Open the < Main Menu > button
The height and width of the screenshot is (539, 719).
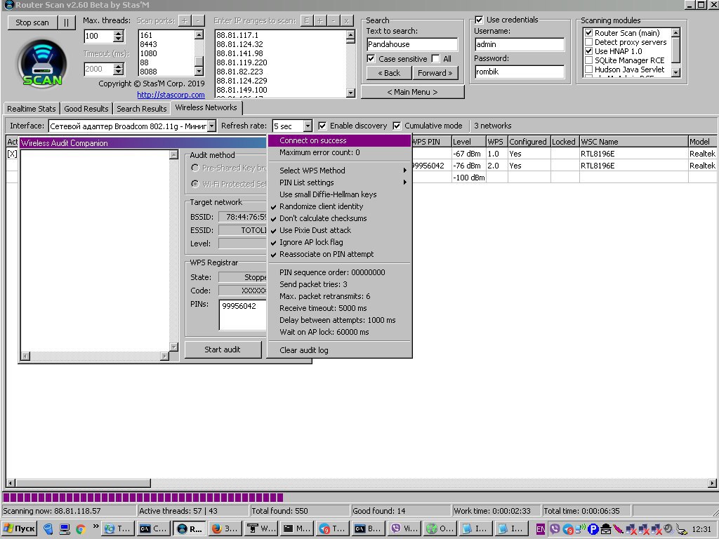(x=413, y=92)
